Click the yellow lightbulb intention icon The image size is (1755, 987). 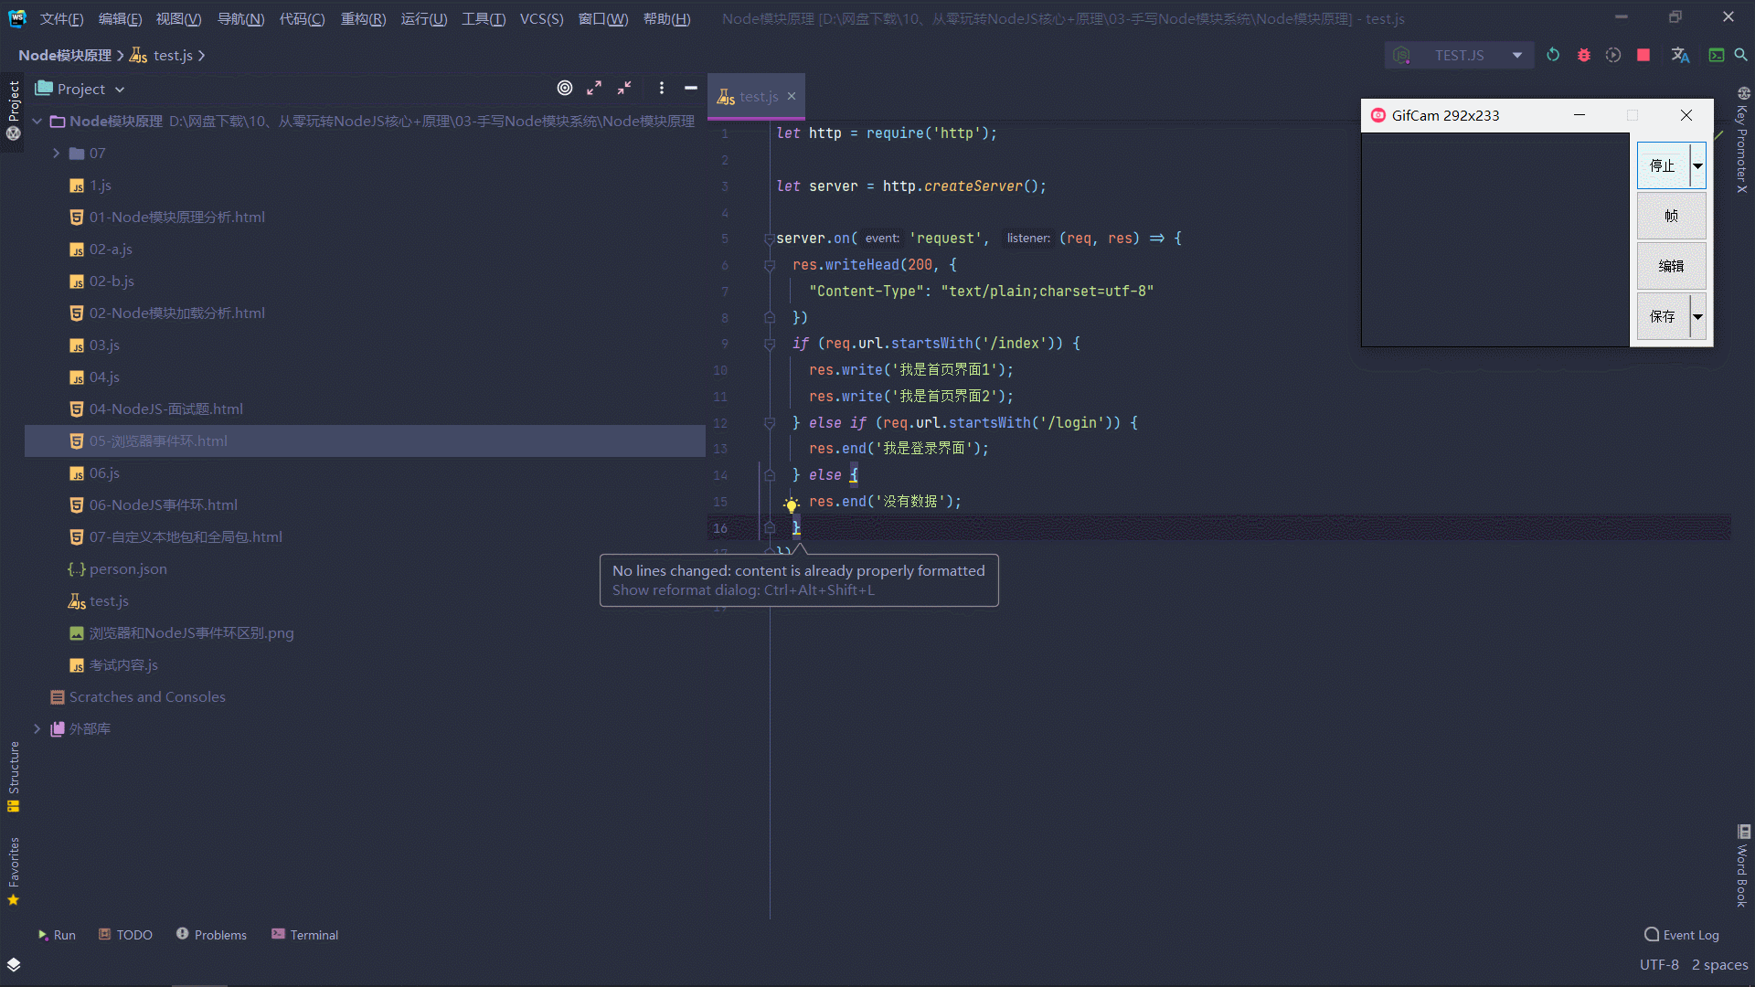click(792, 504)
